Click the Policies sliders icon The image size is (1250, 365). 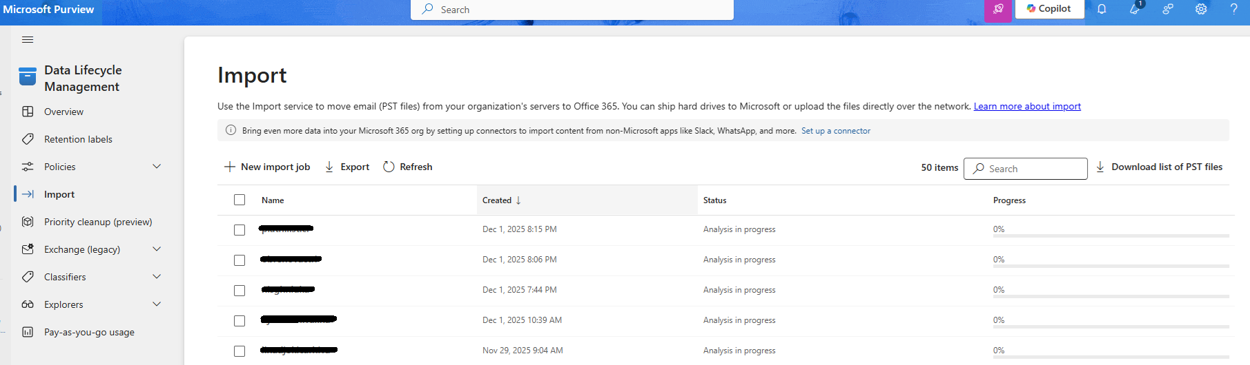click(x=28, y=167)
